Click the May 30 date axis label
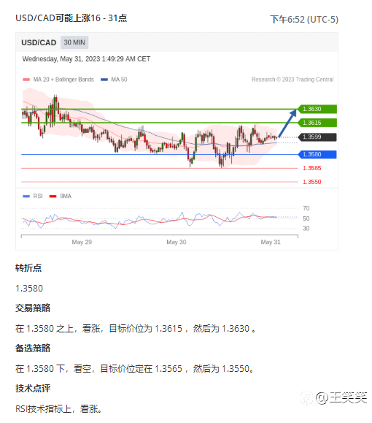This screenshot has width=372, height=423. pos(177,242)
